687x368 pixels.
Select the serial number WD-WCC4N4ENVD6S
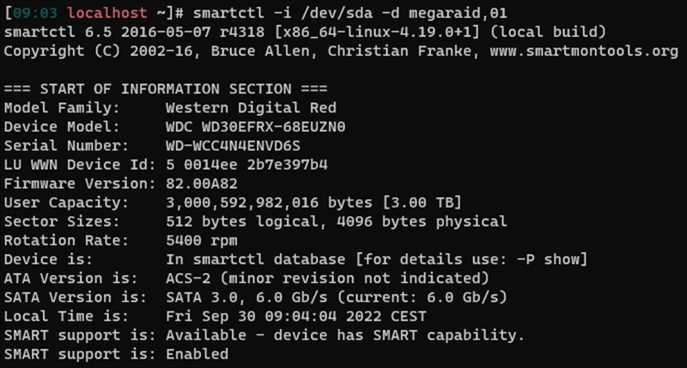[233, 146]
